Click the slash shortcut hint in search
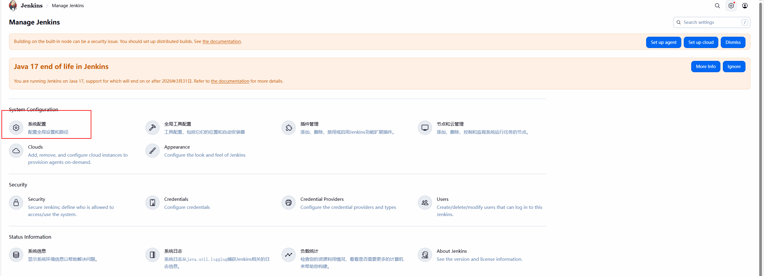 pyautogui.click(x=745, y=22)
